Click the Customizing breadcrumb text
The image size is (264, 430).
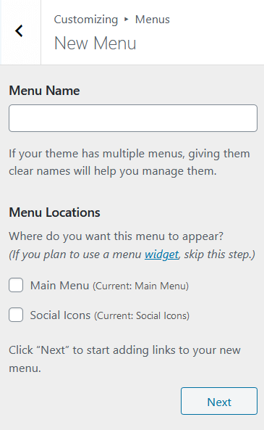pyautogui.click(x=86, y=20)
